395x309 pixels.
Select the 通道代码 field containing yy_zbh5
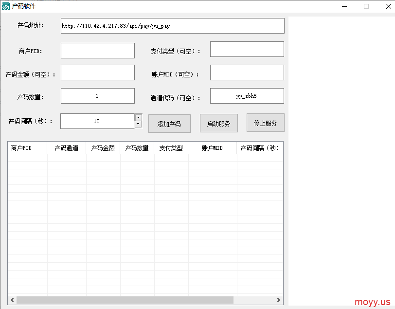(247, 96)
